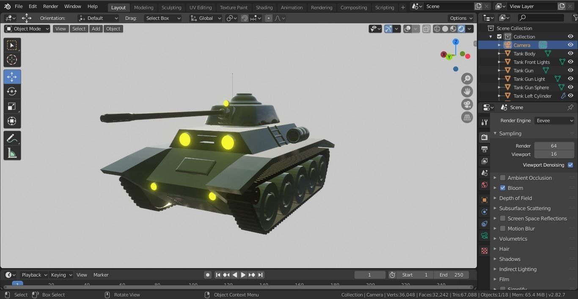Select the Select Box tool

pyautogui.click(x=12, y=45)
